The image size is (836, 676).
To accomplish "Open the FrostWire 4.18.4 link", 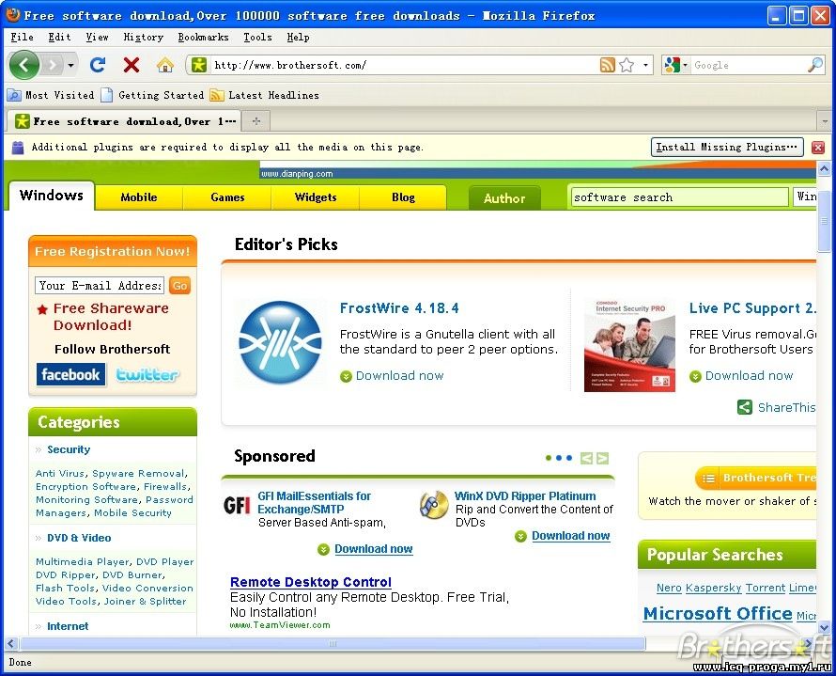I will tap(399, 308).
